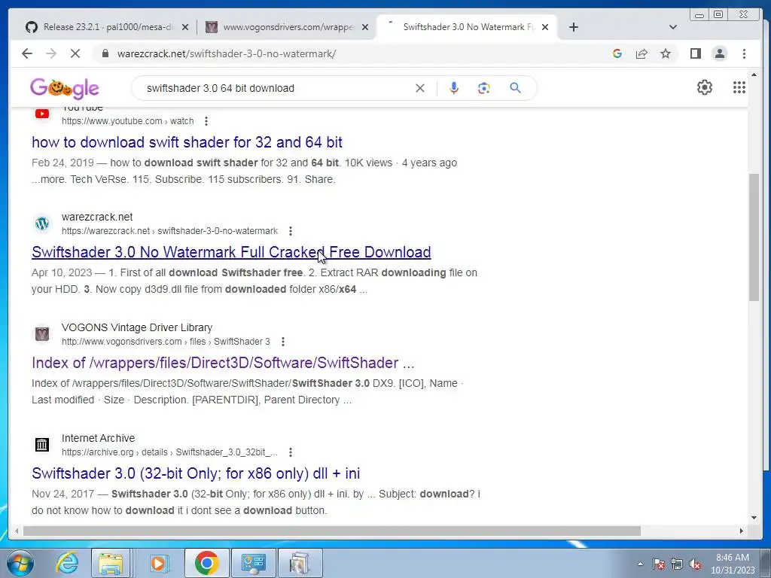Open options for the YouTube result
771x578 pixels.
click(206, 121)
